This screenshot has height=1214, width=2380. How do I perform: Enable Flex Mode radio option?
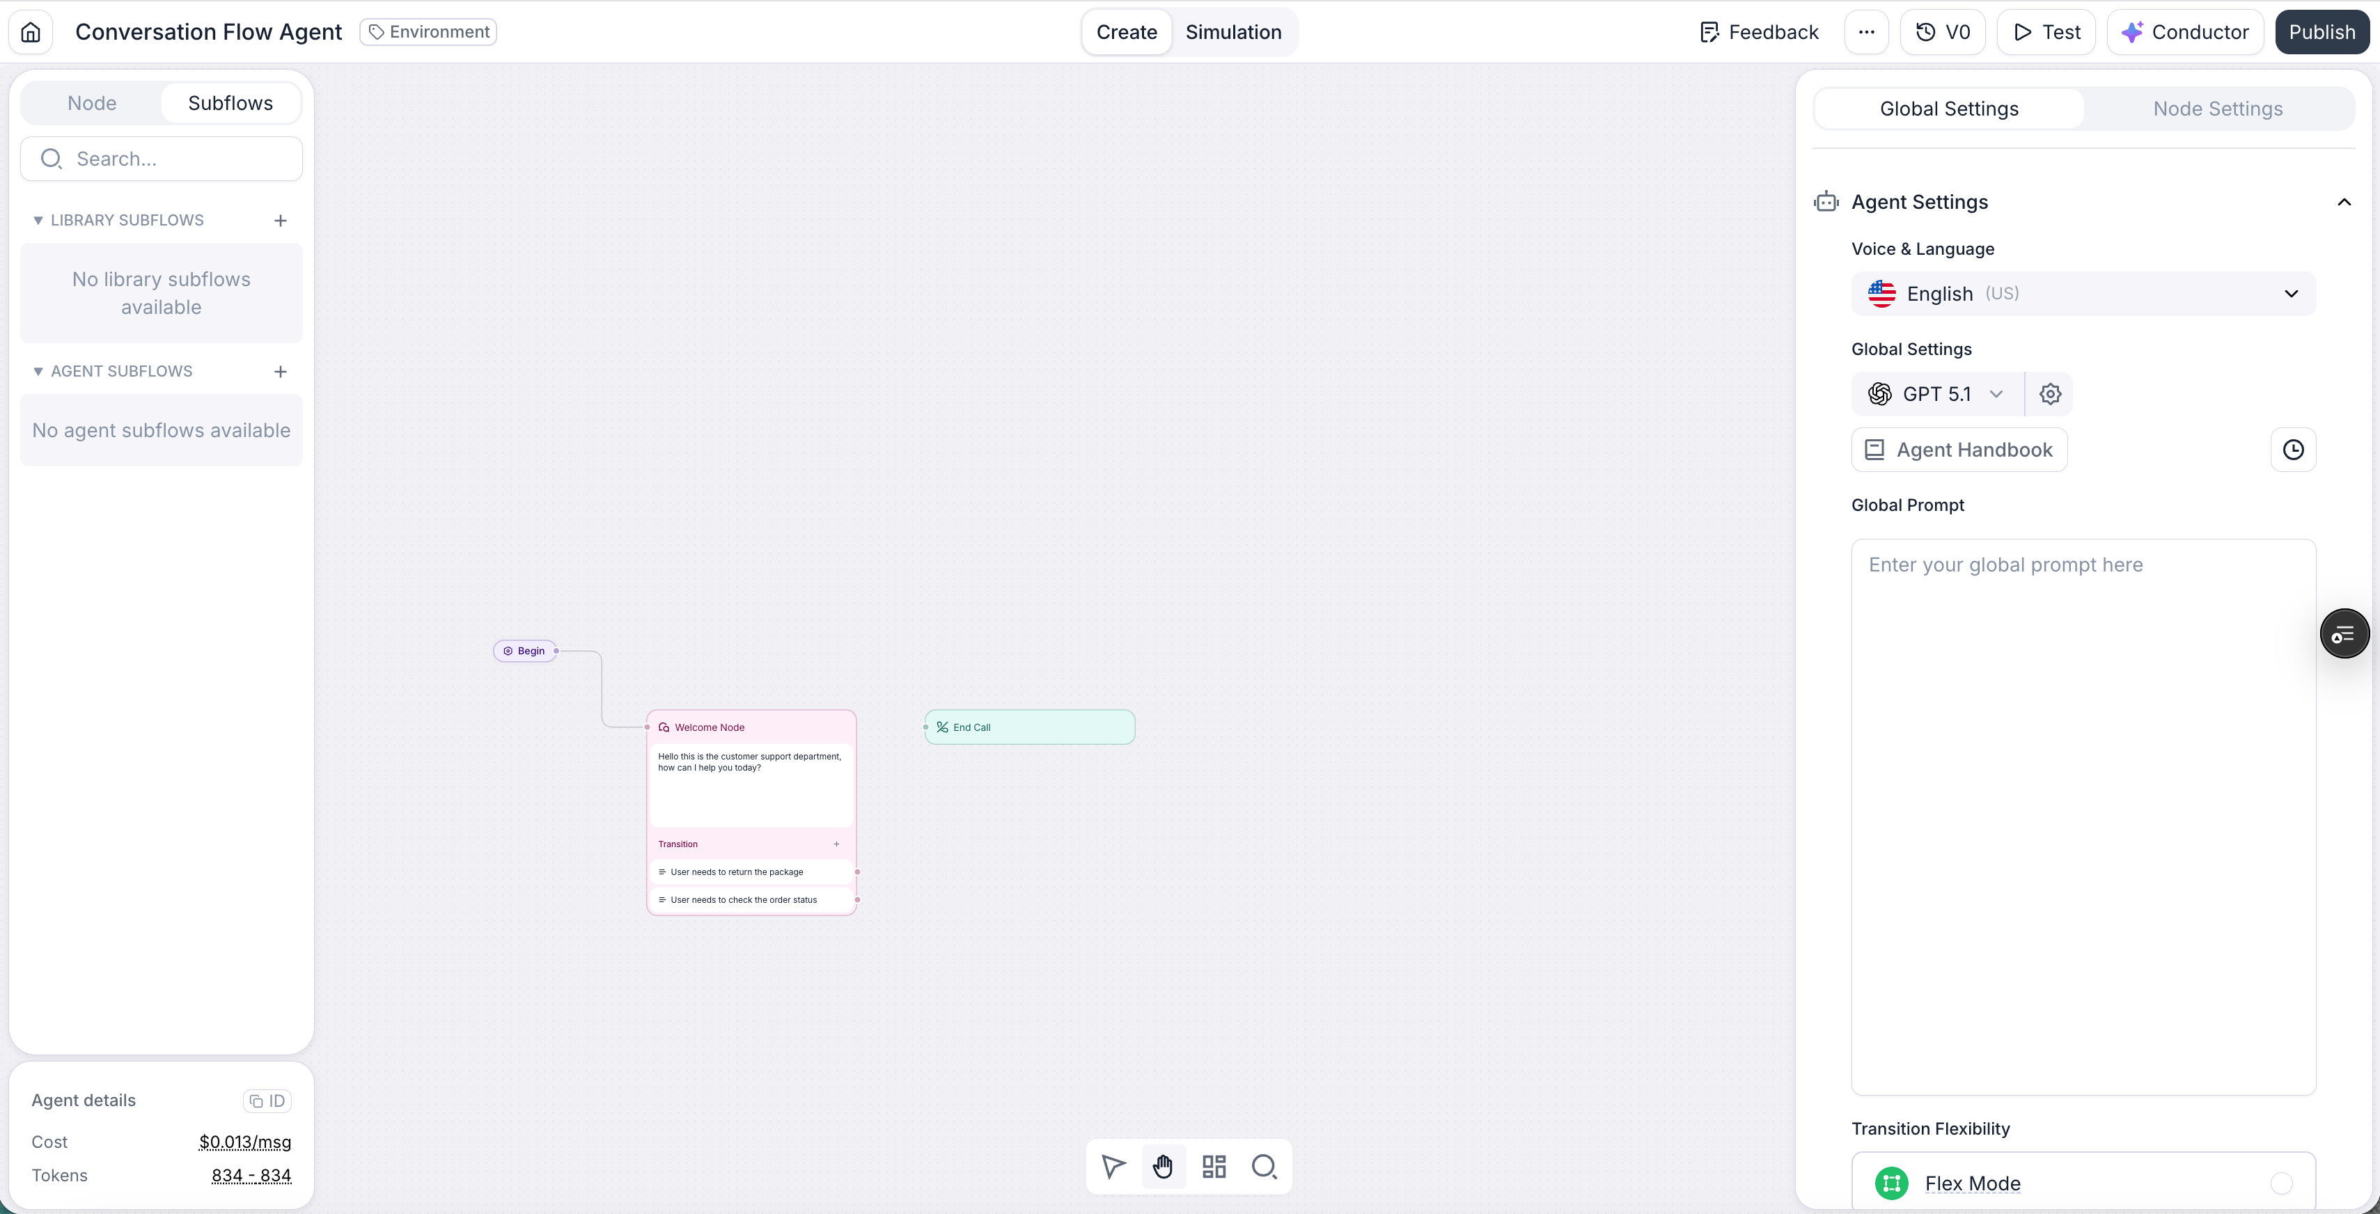point(2280,1183)
